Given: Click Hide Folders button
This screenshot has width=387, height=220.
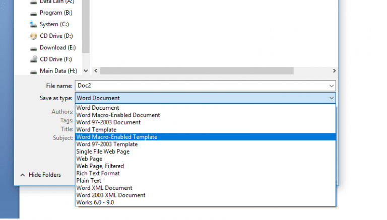Looking at the screenshot, I should coord(41,175).
